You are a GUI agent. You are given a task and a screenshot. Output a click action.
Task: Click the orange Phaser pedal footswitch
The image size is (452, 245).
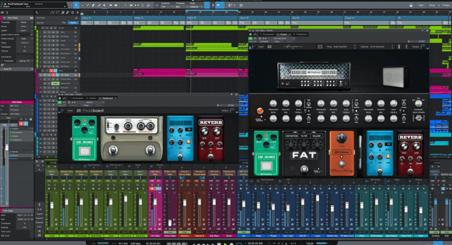point(341,164)
